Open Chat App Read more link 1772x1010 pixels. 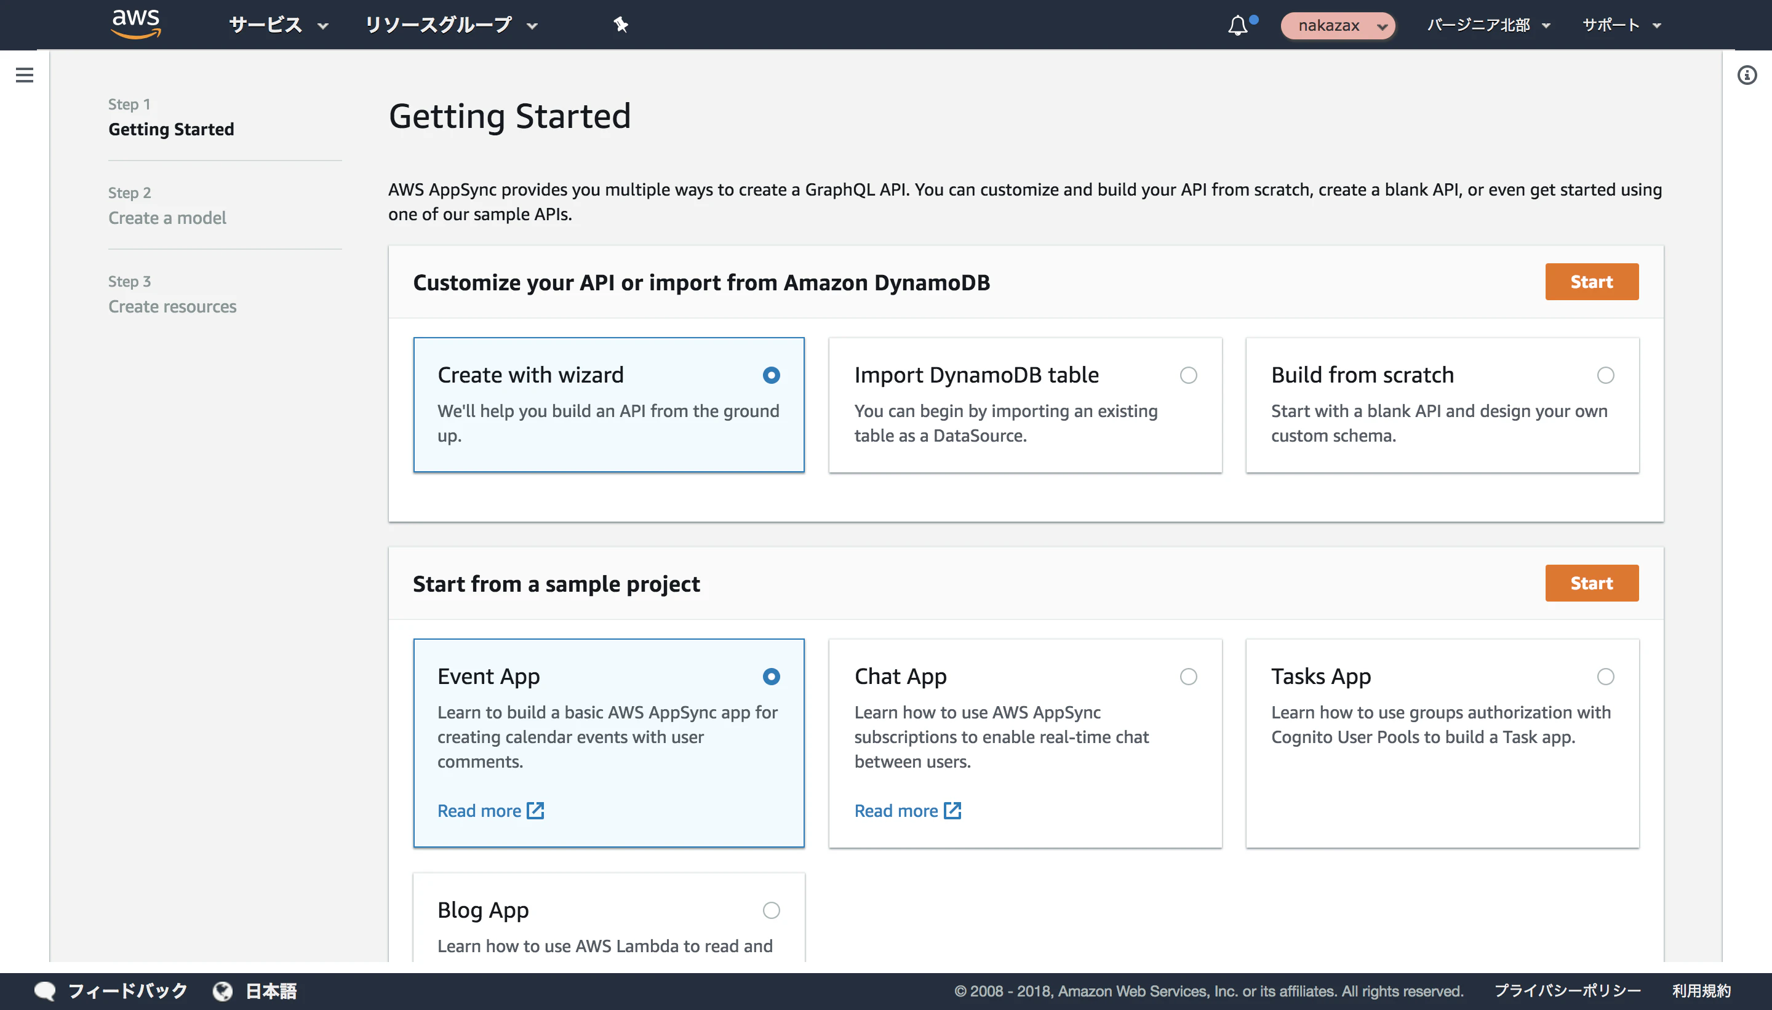point(896,810)
